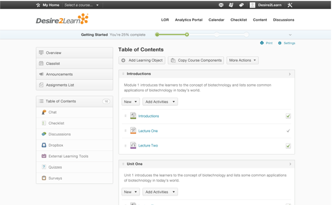Click the Table of Contents count badge 16

106,101
